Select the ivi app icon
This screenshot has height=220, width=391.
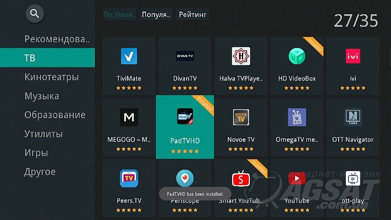pyautogui.click(x=353, y=56)
